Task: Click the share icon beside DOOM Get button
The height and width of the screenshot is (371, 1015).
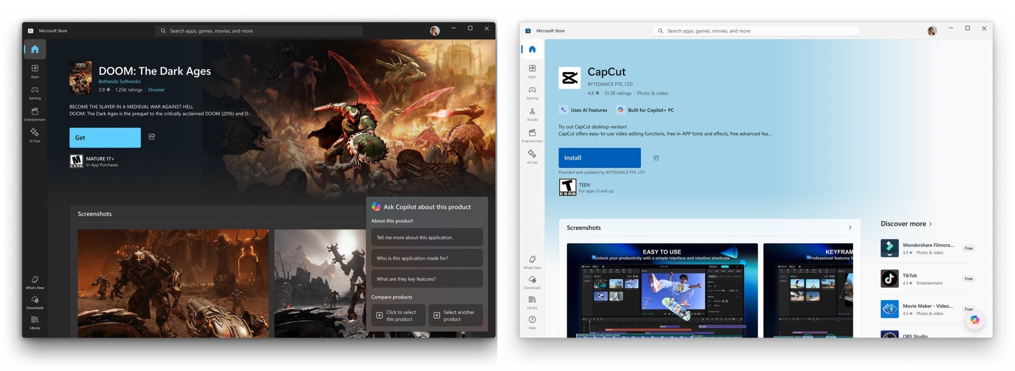Action: click(x=152, y=136)
